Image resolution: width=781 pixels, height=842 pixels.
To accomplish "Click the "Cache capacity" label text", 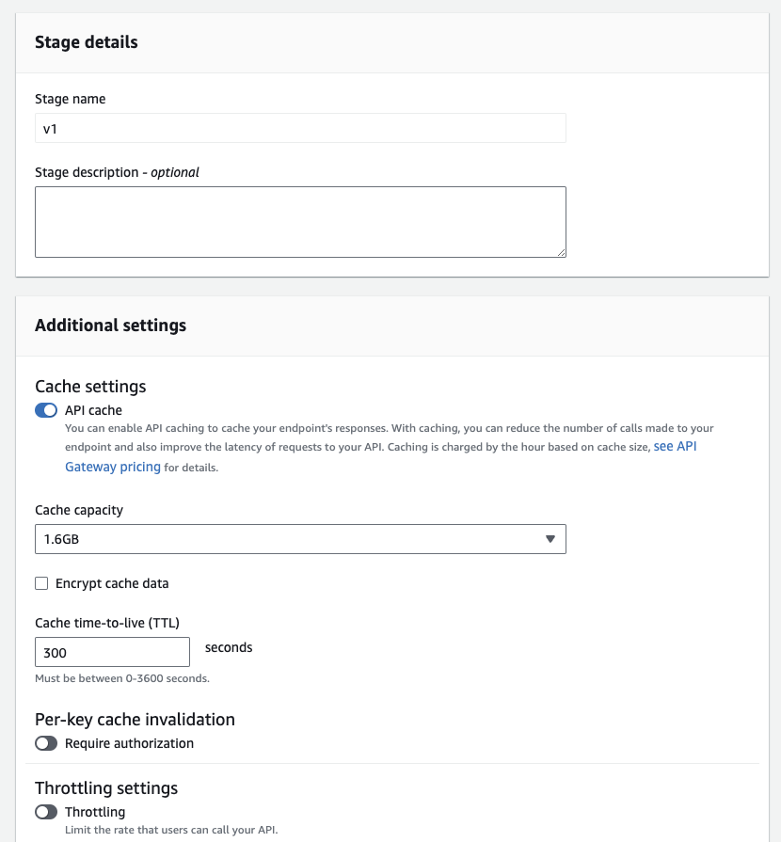I will (x=79, y=510).
